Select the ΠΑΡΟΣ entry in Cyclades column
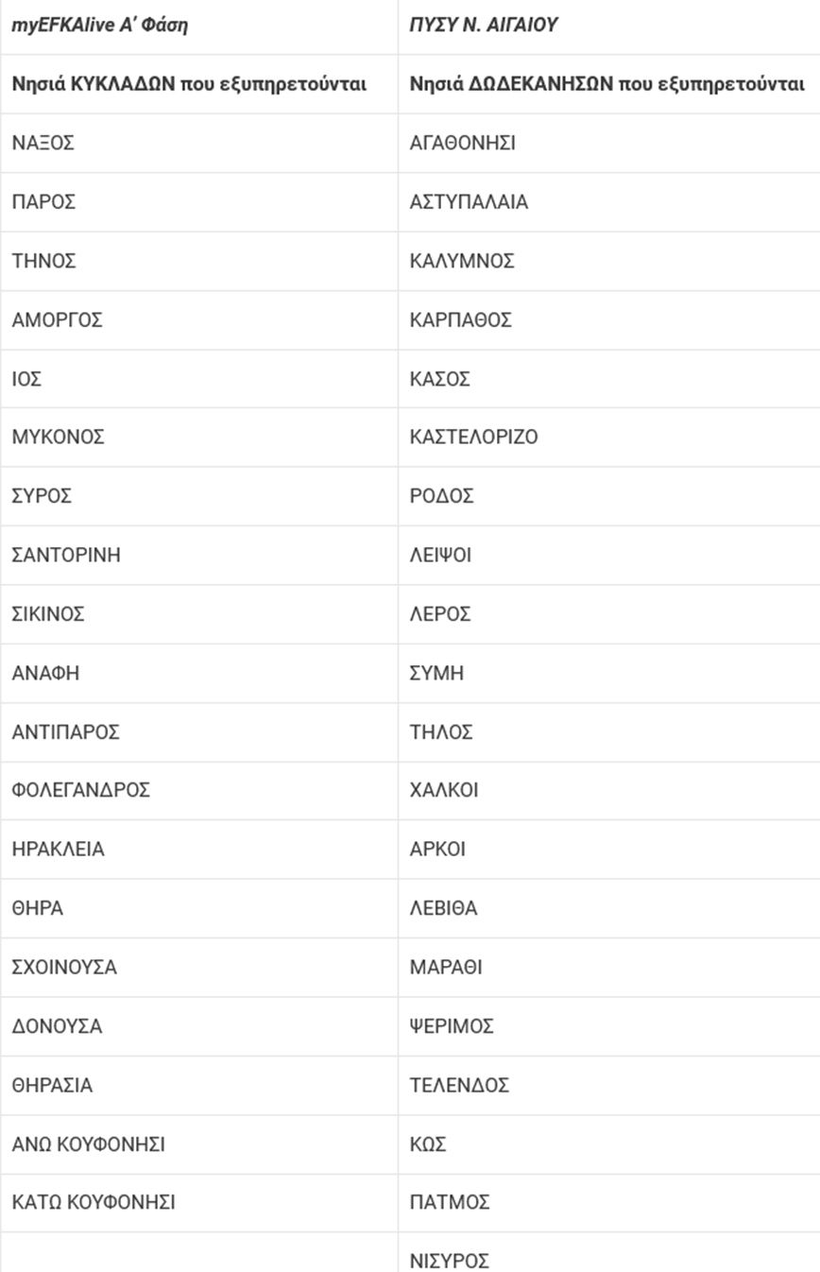The width and height of the screenshot is (820, 1272). (43, 202)
